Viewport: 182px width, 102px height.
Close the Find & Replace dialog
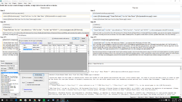(87, 35)
